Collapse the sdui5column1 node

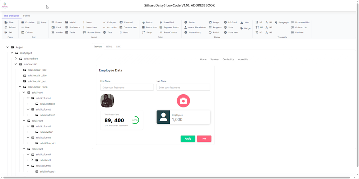pos(28,98)
